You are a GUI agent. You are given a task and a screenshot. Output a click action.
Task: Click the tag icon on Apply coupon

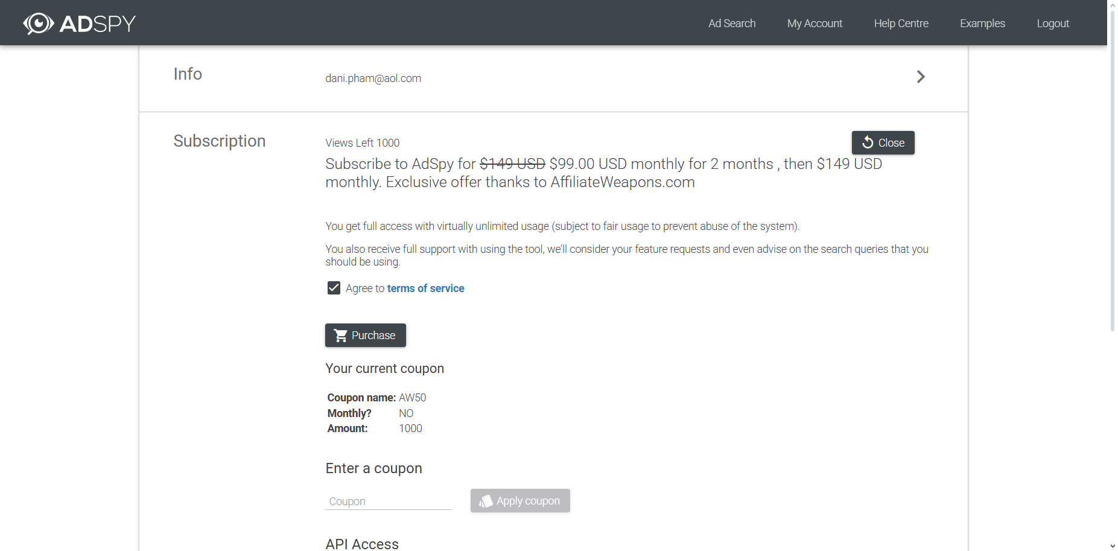[486, 501]
